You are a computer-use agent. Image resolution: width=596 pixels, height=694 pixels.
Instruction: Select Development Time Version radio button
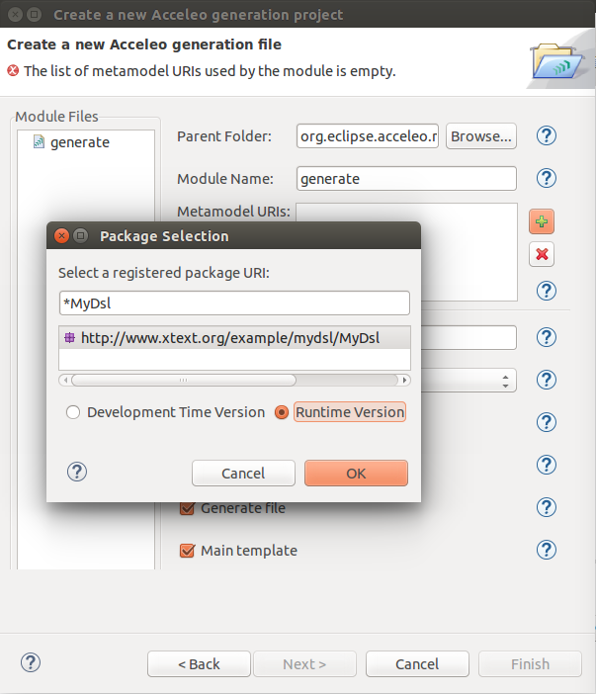pyautogui.click(x=73, y=412)
